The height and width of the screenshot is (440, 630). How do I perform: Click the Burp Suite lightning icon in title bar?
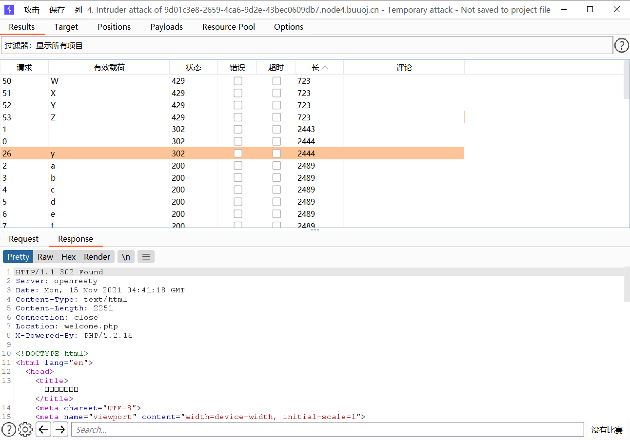pos(9,10)
